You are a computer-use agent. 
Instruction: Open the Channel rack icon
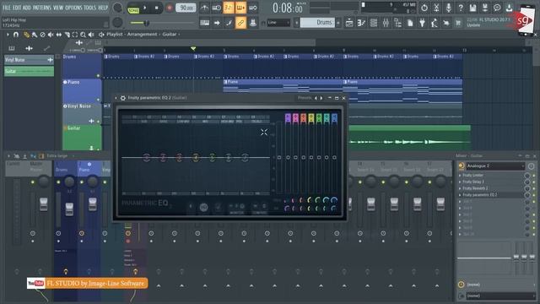tap(373, 23)
